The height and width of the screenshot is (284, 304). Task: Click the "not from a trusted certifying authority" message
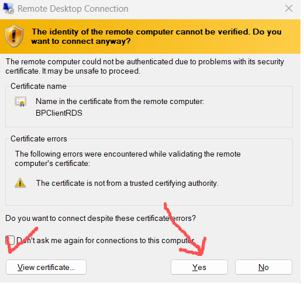[127, 183]
